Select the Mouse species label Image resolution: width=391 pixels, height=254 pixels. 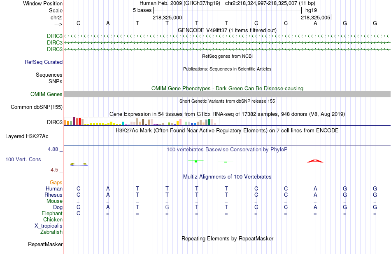[54, 201]
